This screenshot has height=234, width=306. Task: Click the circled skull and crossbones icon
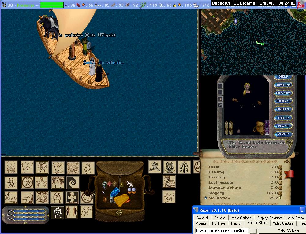pos(27,182)
